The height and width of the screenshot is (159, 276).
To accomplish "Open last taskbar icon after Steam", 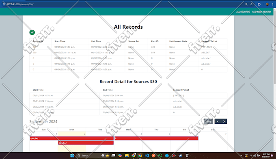I will [187, 155].
